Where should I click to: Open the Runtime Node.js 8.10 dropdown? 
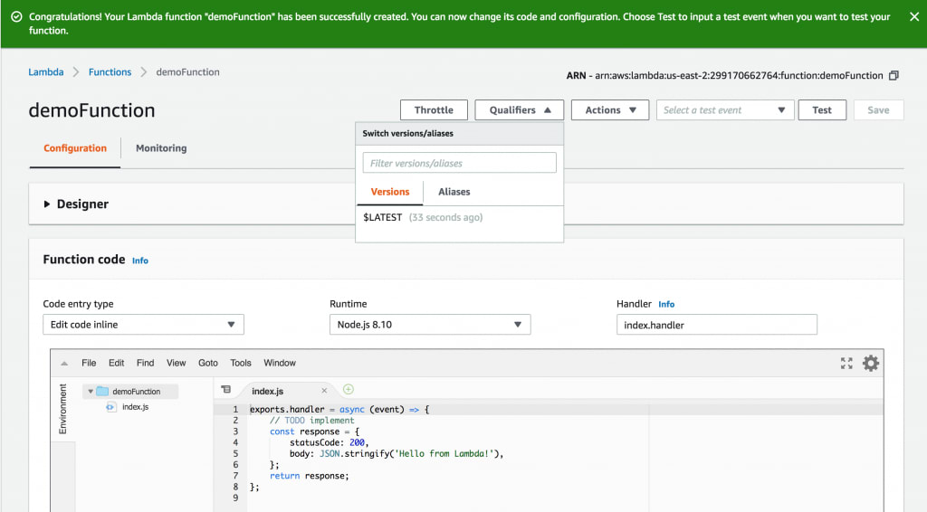[x=430, y=324]
